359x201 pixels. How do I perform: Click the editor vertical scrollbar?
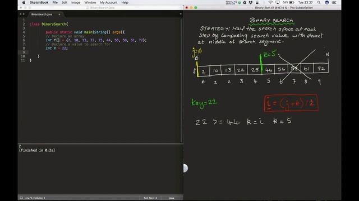(182, 80)
